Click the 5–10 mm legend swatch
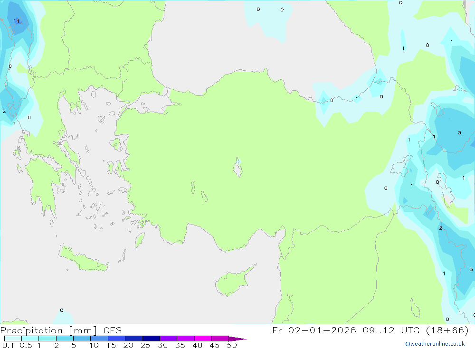The height and width of the screenshot is (348, 475). pos(82,339)
